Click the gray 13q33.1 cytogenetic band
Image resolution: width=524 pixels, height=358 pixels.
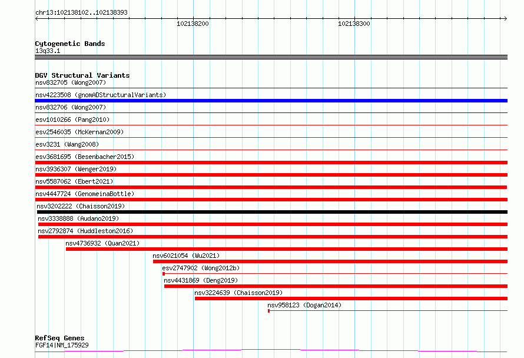point(271,57)
